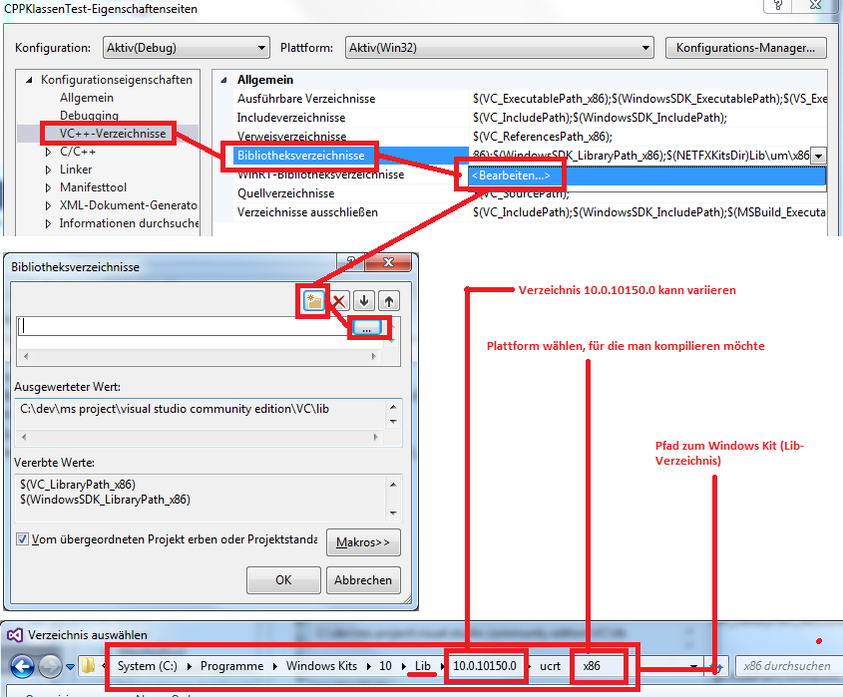
Task: Select the Bearbeiten dropdown entry
Action: [510, 175]
